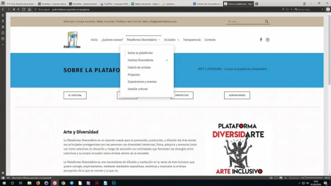Focus the browser address bar
The height and width of the screenshot is (186, 331).
click(x=158, y=9)
